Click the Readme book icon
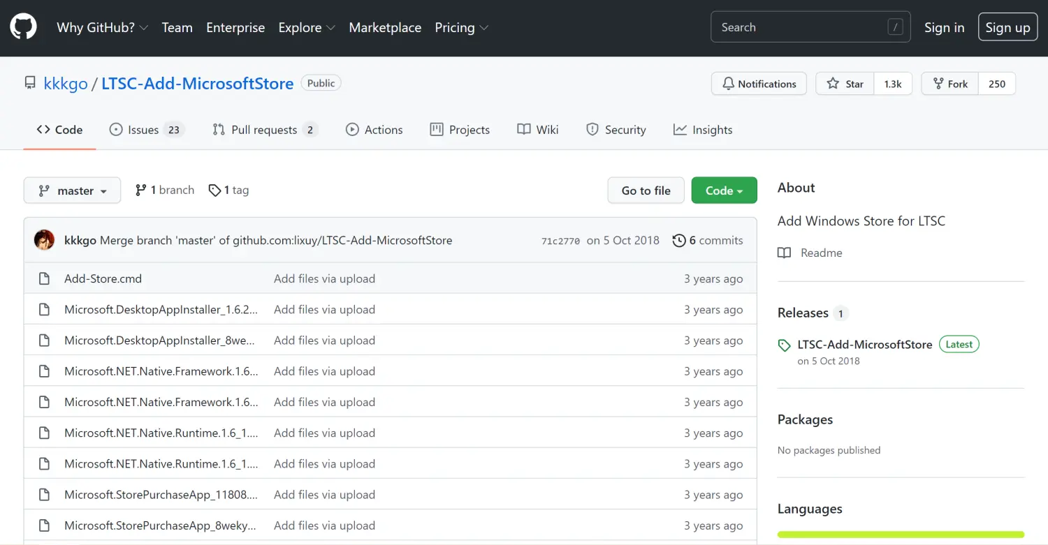 [784, 253]
